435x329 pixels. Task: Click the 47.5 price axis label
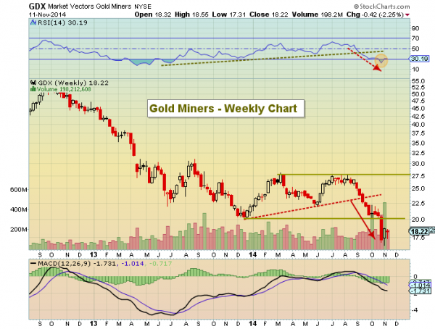click(418, 101)
